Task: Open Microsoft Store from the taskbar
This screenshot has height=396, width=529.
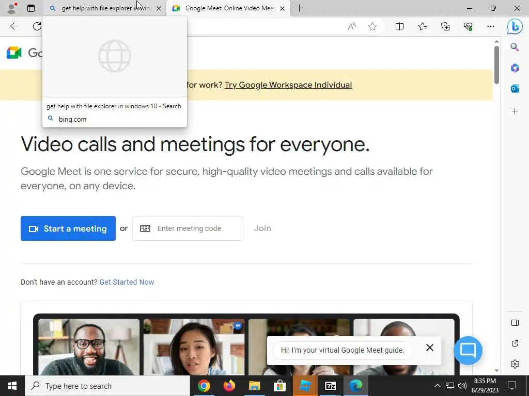Action: pyautogui.click(x=279, y=386)
